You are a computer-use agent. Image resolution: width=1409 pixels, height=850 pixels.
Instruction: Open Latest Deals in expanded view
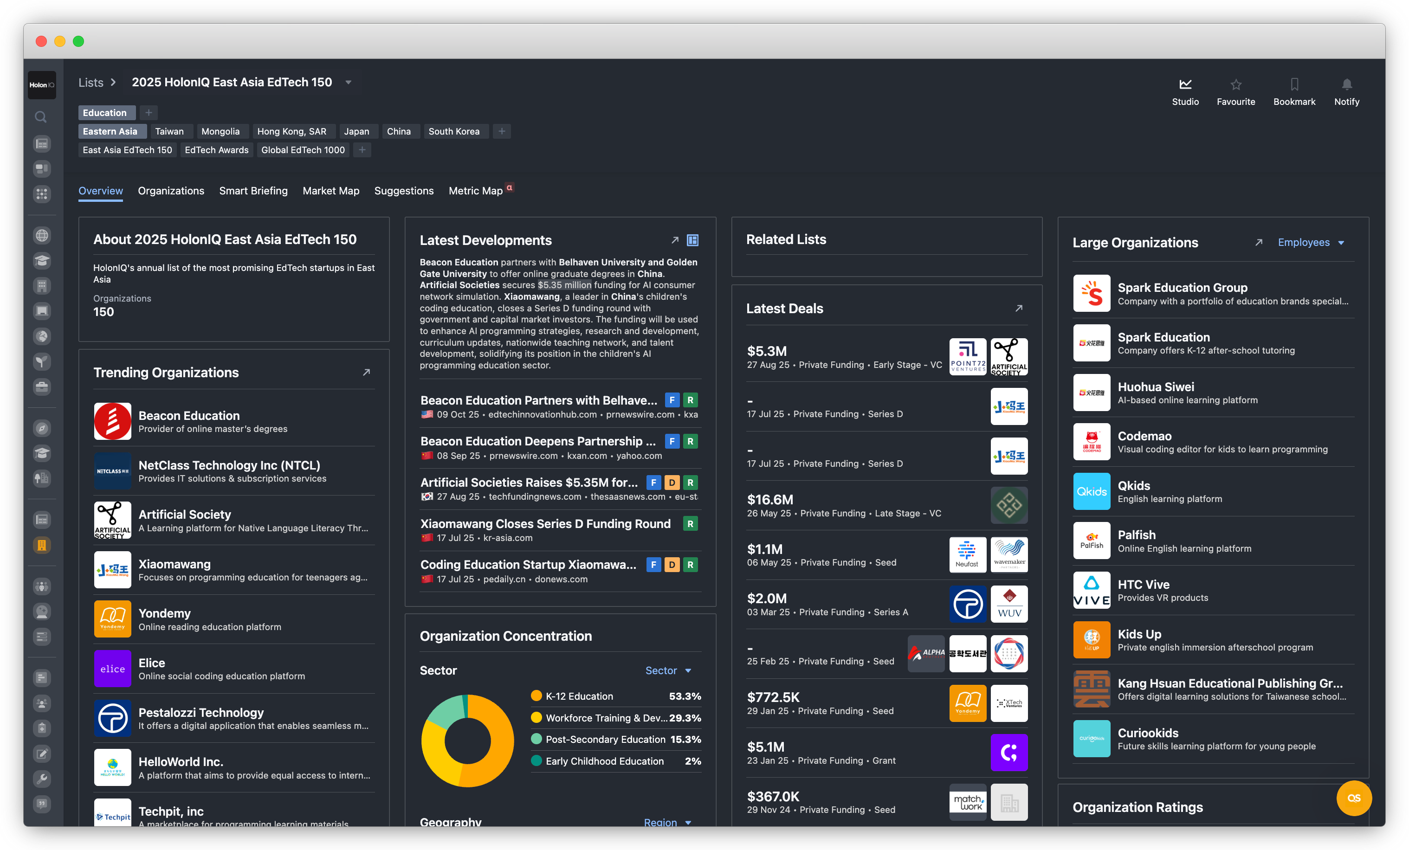coord(1018,308)
